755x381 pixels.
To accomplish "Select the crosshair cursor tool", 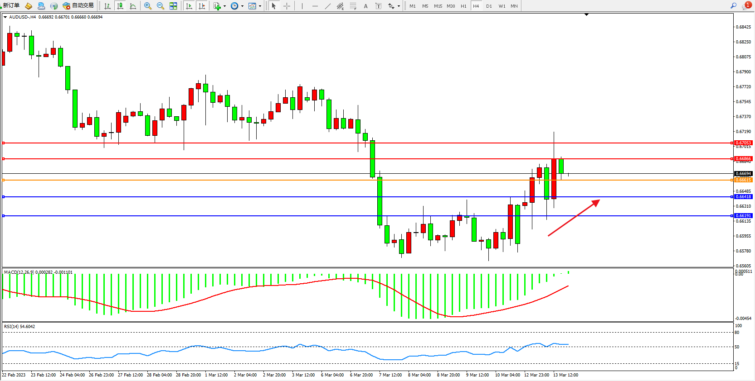I will coord(287,6).
